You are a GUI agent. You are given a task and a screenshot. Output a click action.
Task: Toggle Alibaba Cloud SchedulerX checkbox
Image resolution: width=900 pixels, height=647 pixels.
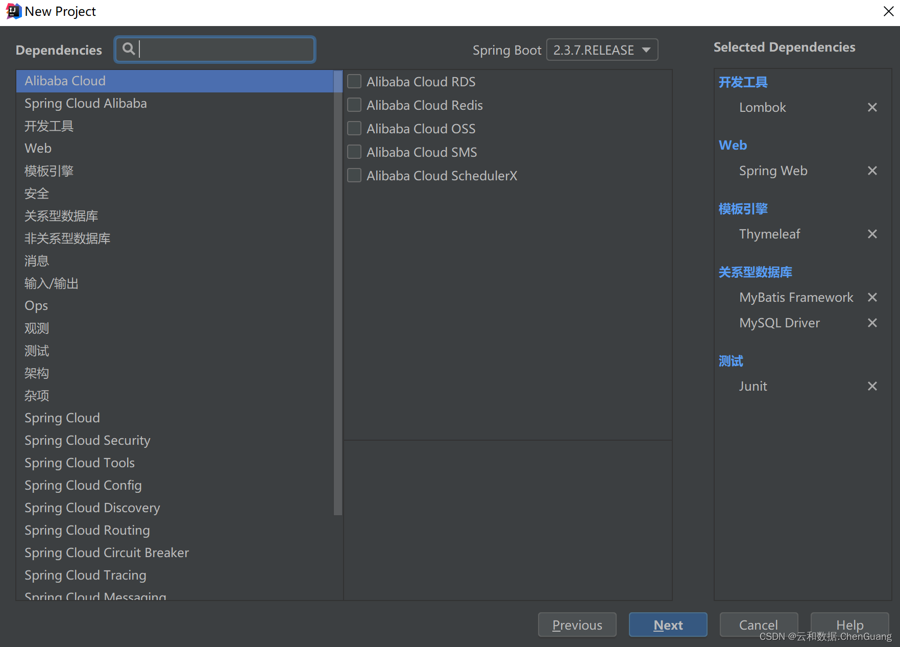pyautogui.click(x=354, y=176)
